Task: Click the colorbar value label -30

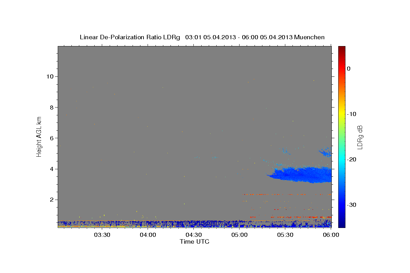Action: [352, 205]
